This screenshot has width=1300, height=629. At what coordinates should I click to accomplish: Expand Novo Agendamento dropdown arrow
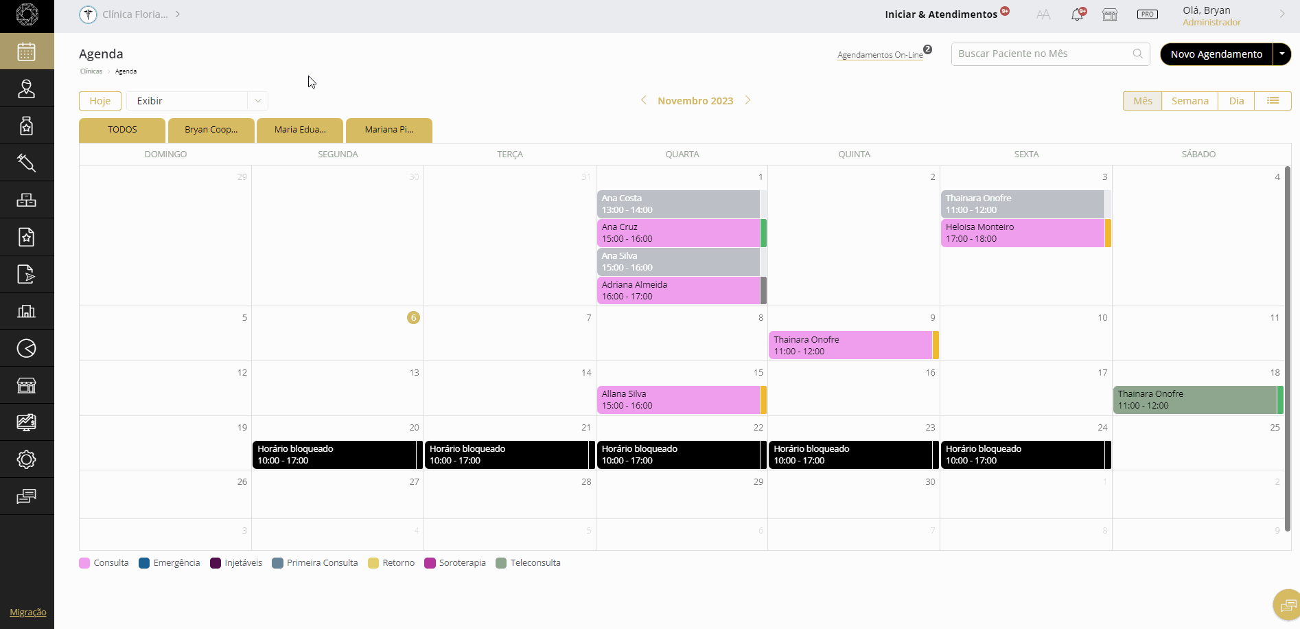(x=1281, y=54)
